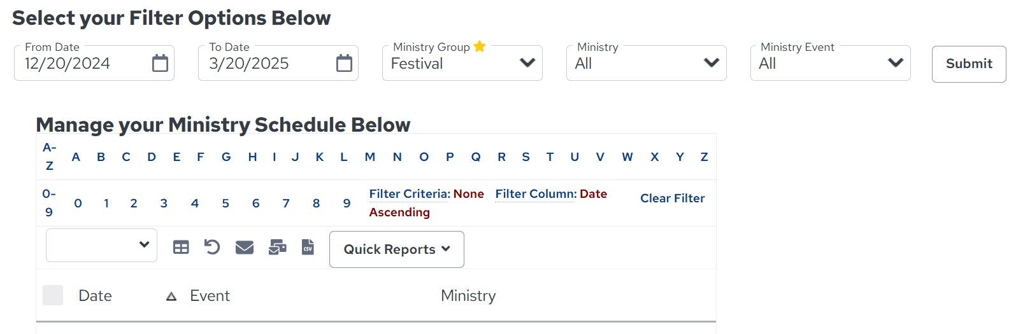Expand the Ministry Event All dropdown

pyautogui.click(x=831, y=63)
